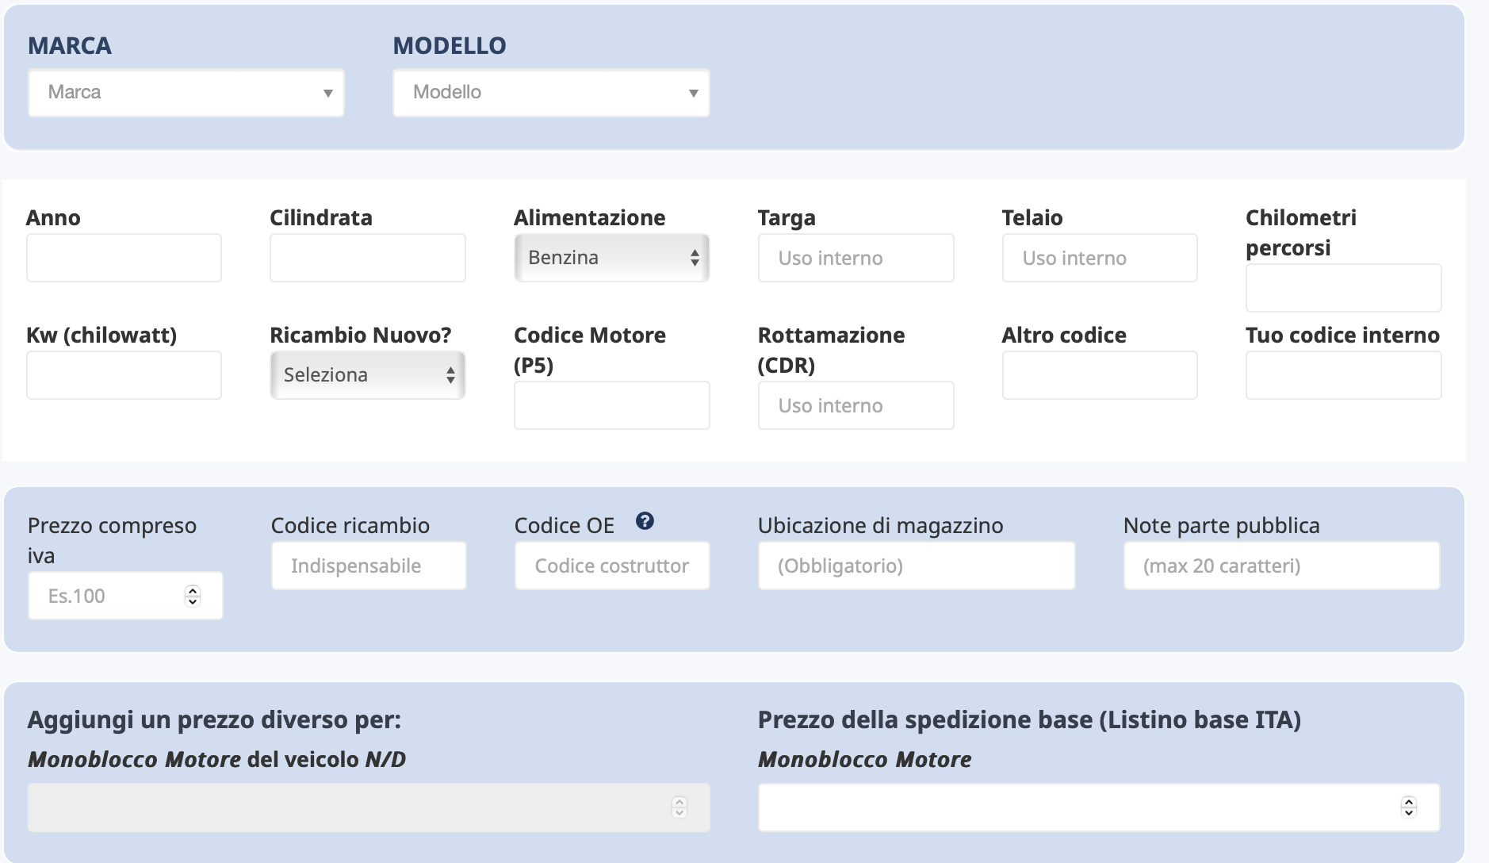Click the spedizione base price stepper arrows
Screen dimensions: 1489x863
(1409, 807)
